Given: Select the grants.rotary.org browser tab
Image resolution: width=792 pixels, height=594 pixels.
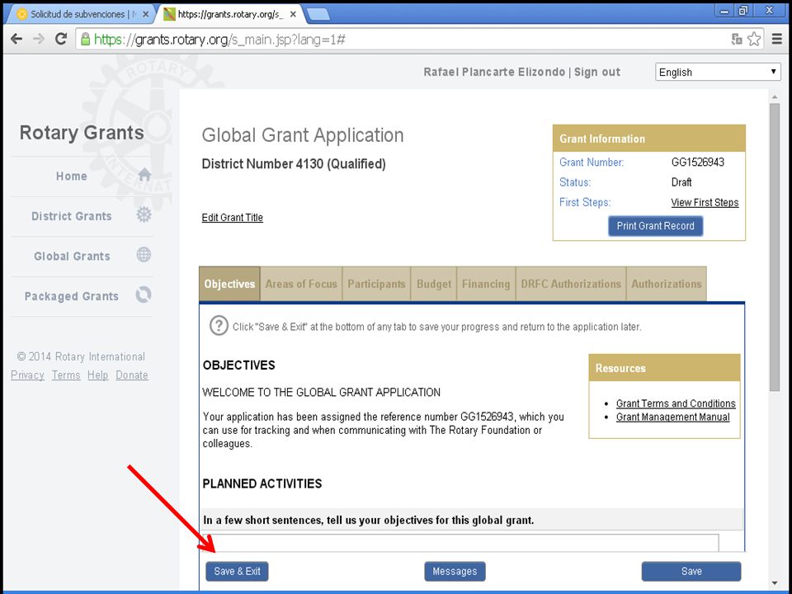Looking at the screenshot, I should pyautogui.click(x=230, y=14).
